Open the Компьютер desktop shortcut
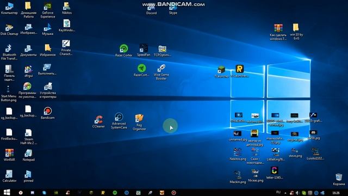Viewport: 348px width, 196px height. point(9,8)
